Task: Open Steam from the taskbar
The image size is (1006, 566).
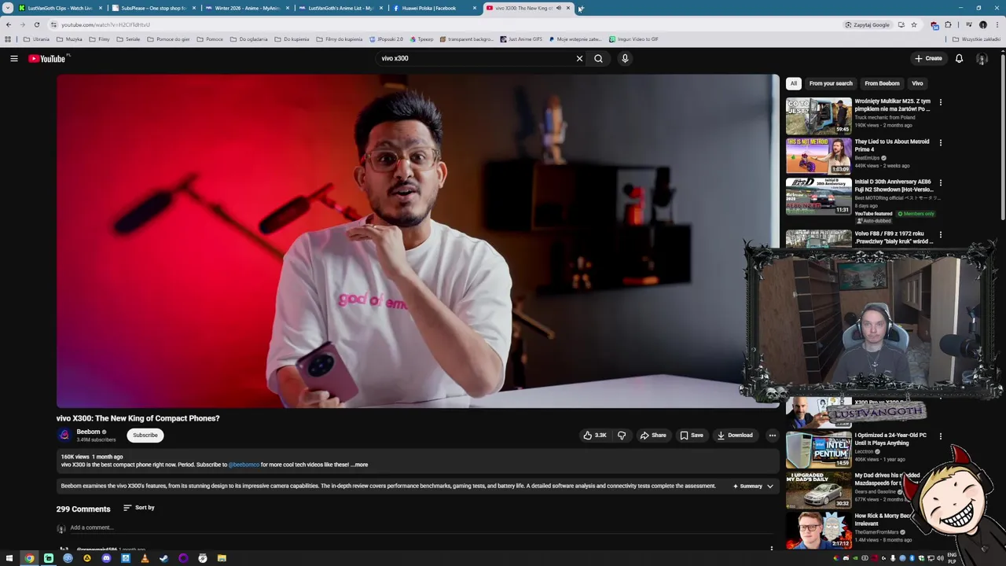Action: pyautogui.click(x=163, y=558)
